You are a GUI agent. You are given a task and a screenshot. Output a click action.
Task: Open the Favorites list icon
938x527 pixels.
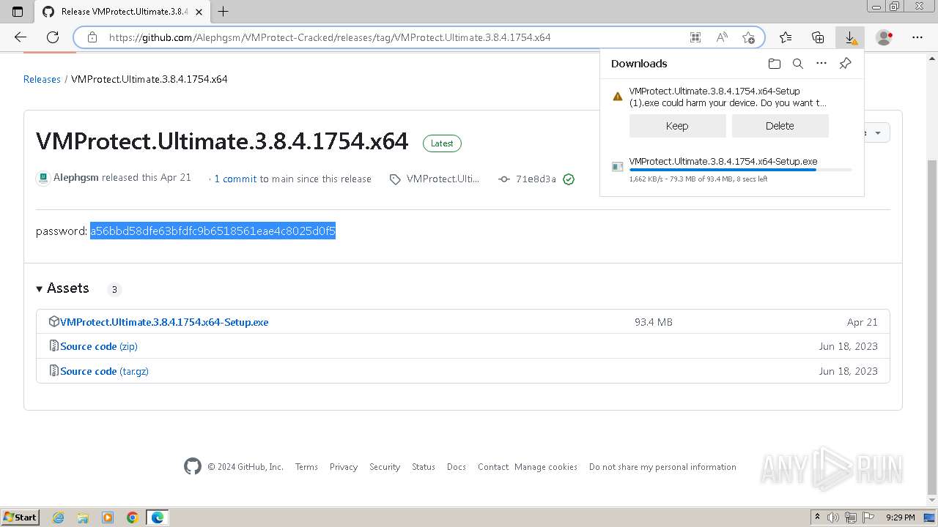[786, 37]
